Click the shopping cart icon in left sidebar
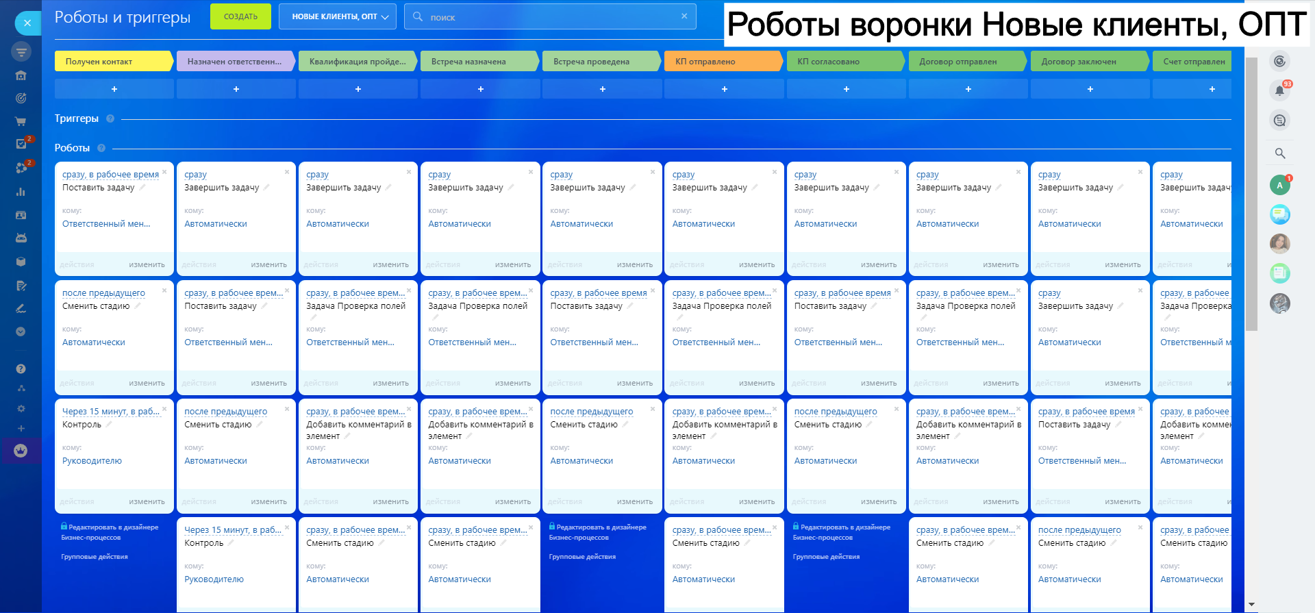This screenshot has height=613, width=1315. 21,121
